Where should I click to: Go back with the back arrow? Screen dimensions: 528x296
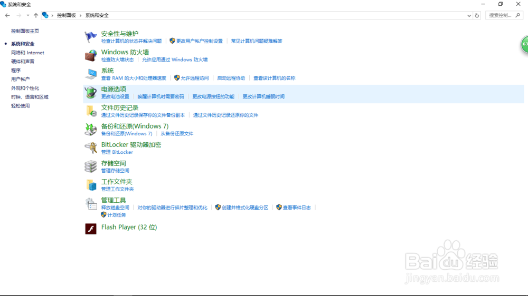click(x=7, y=15)
